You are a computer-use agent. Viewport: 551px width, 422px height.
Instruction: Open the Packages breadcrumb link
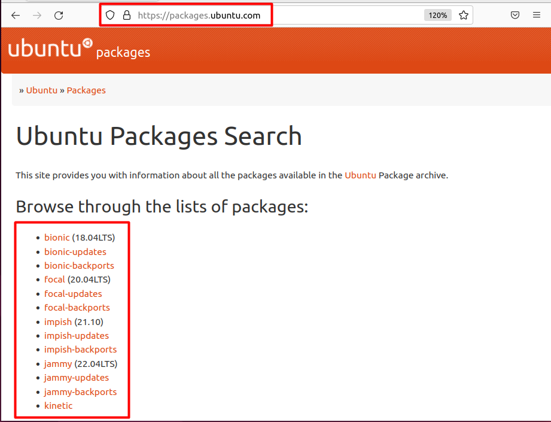click(x=86, y=90)
